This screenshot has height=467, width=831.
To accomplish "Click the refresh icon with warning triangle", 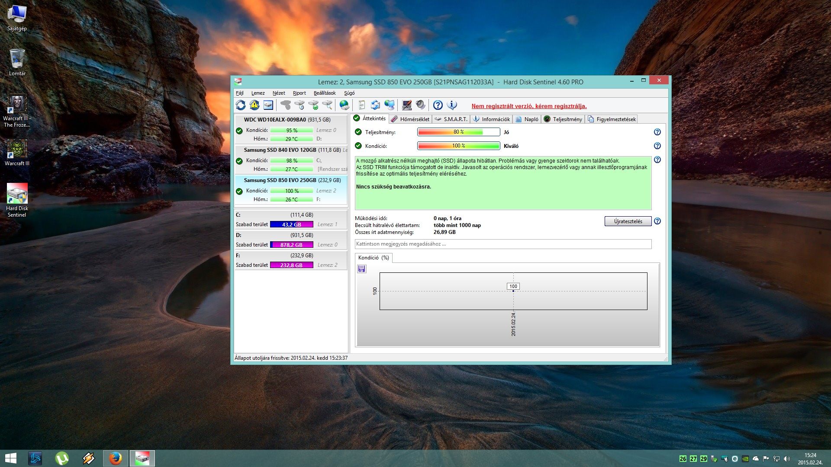I will tap(254, 105).
